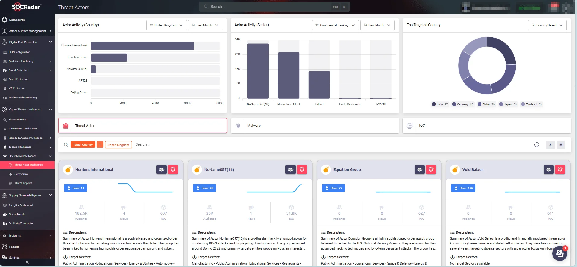The height and width of the screenshot is (267, 577).
Task: Click Rank: 125 badge
Action: coord(463,188)
